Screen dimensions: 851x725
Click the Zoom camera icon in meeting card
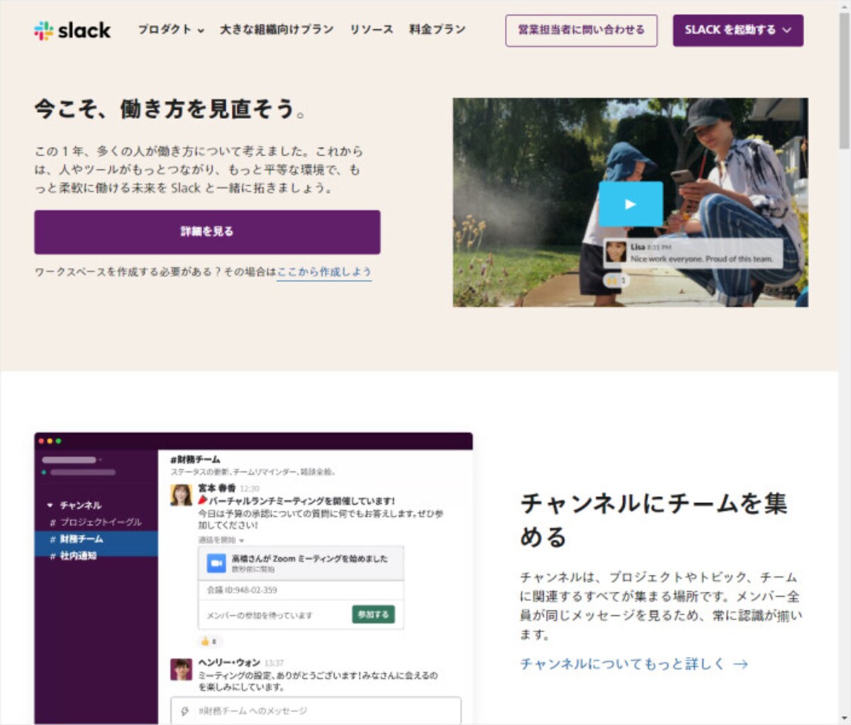(216, 563)
